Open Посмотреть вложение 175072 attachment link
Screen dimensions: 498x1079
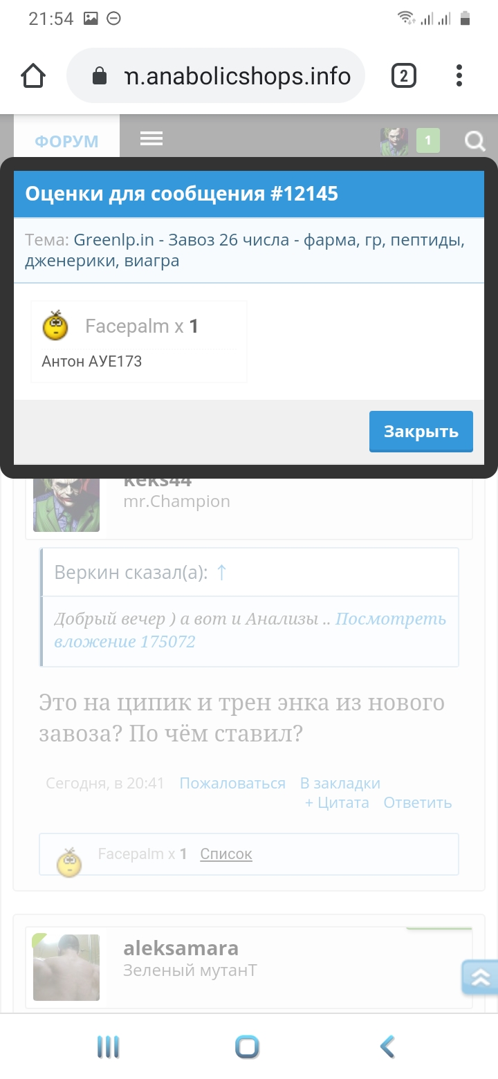pyautogui.click(x=250, y=630)
